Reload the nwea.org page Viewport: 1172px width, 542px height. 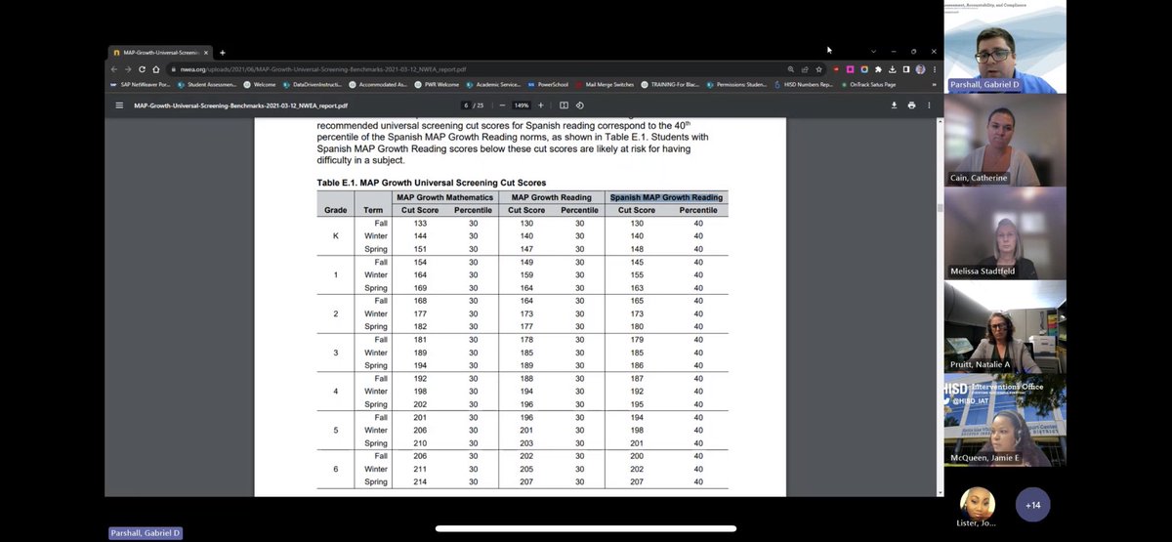(x=142, y=69)
